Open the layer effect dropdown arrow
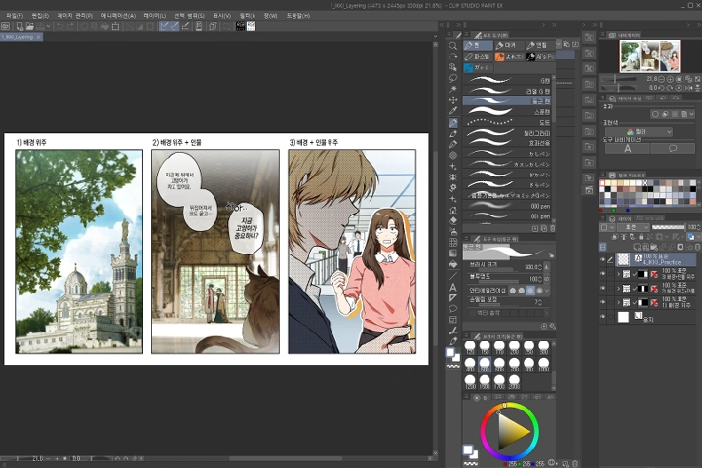The image size is (702, 469). pyautogui.click(x=692, y=114)
